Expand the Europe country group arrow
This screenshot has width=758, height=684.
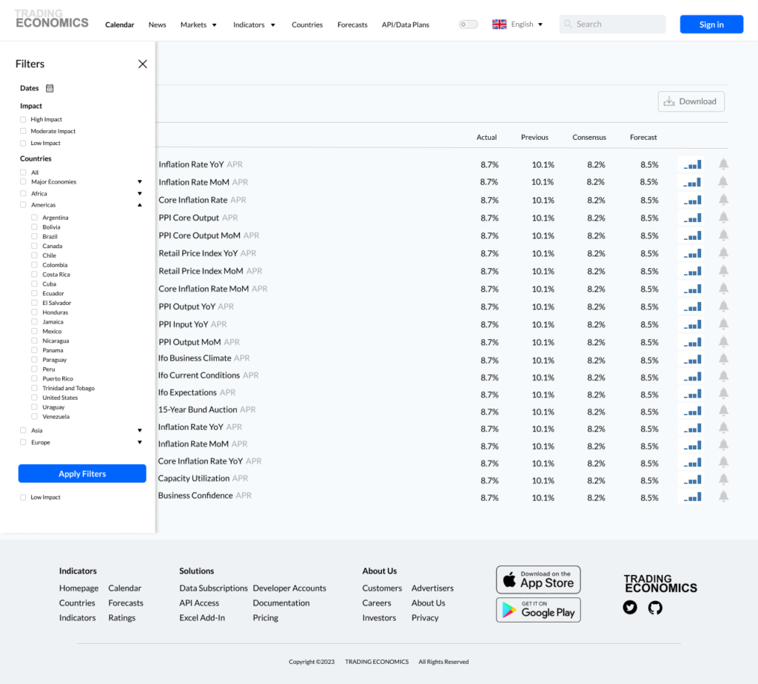click(x=140, y=442)
